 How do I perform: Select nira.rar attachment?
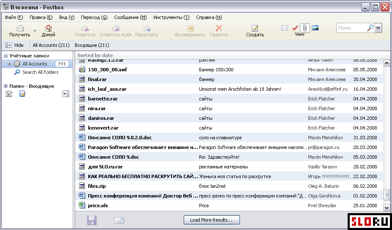[x=229, y=108]
